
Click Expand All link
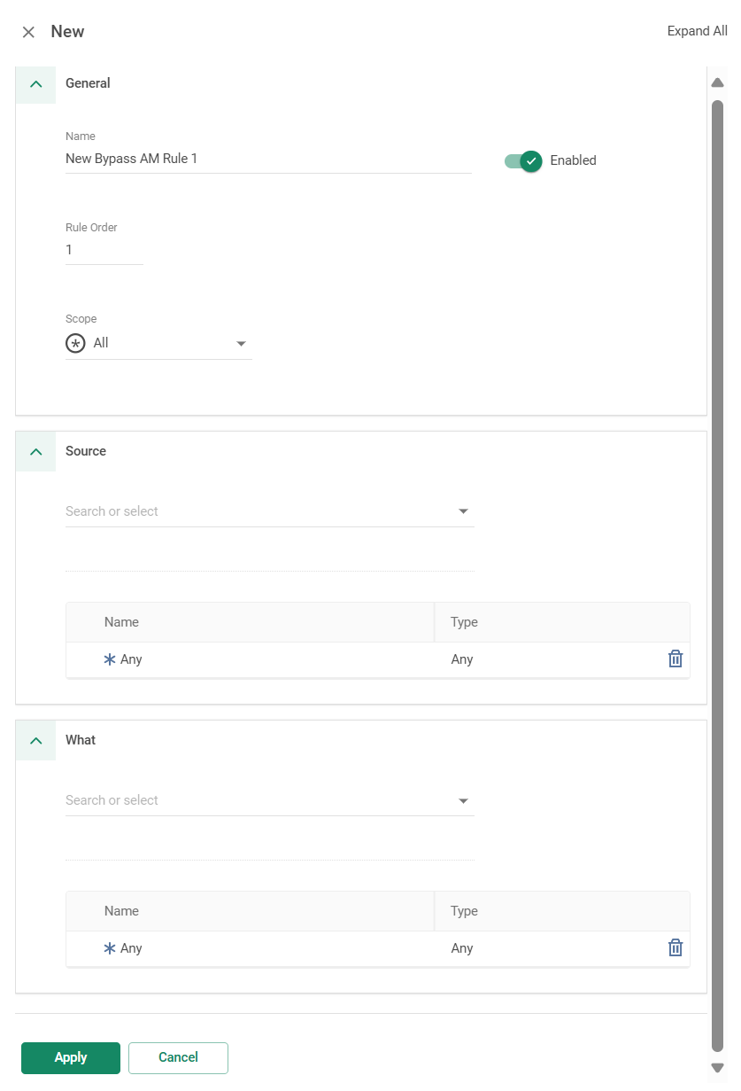click(x=697, y=31)
